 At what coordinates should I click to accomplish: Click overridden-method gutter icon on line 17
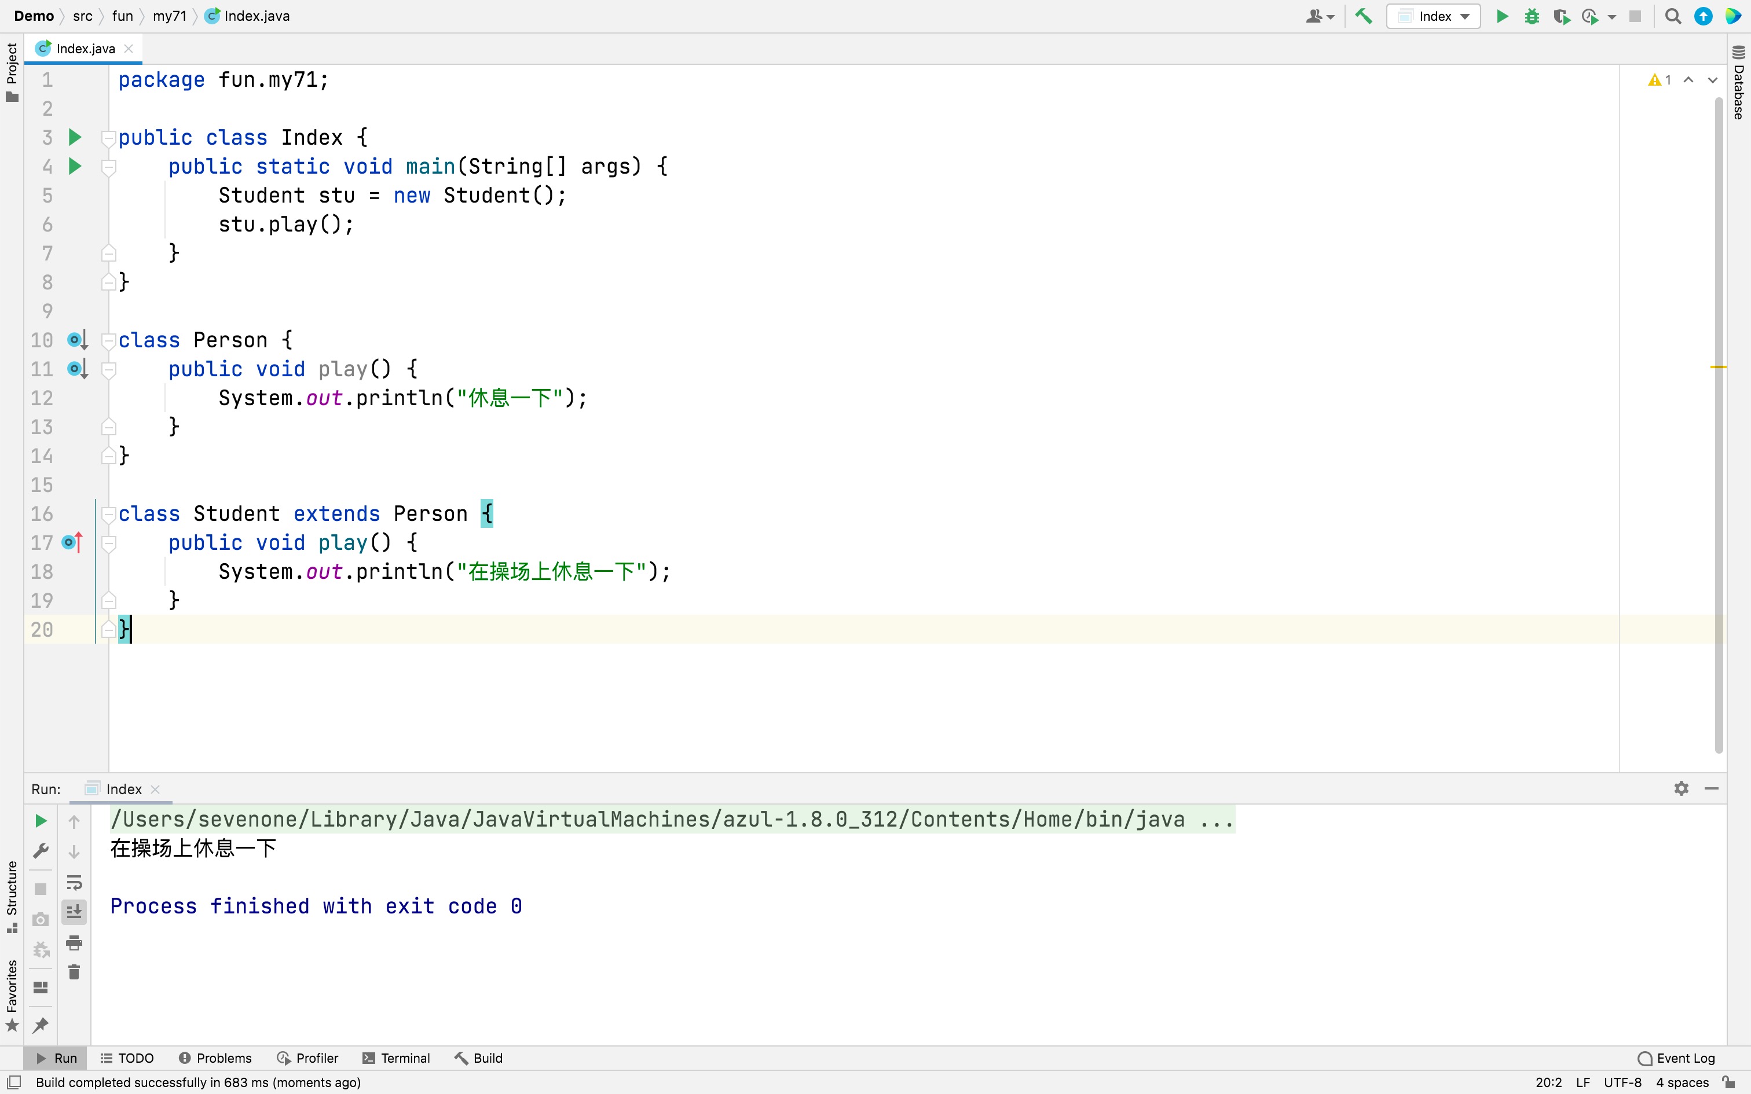click(x=72, y=542)
